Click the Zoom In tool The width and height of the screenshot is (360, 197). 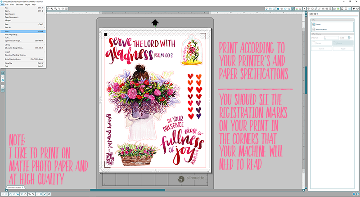point(52,9)
